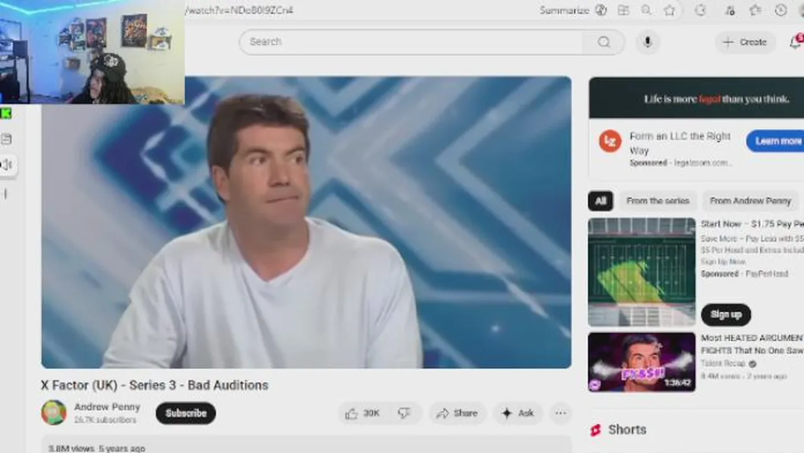Image resolution: width=804 pixels, height=453 pixels.
Task: Open the Create menu
Action: (745, 42)
